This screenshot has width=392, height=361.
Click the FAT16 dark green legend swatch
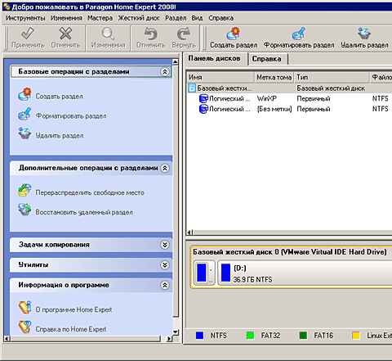(303, 336)
